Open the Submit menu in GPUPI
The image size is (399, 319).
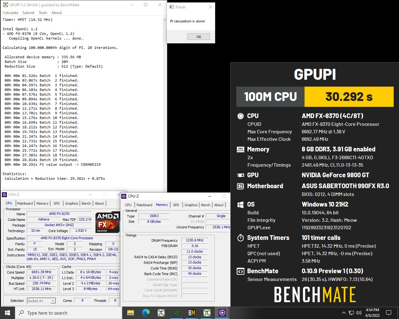[28, 13]
